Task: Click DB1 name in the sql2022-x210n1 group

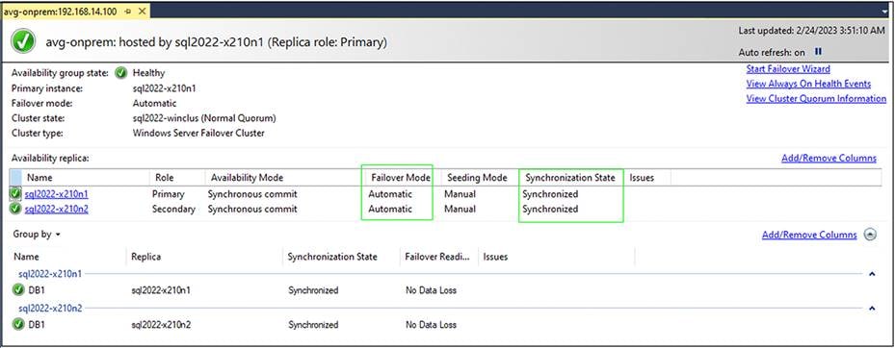Action: click(x=37, y=290)
